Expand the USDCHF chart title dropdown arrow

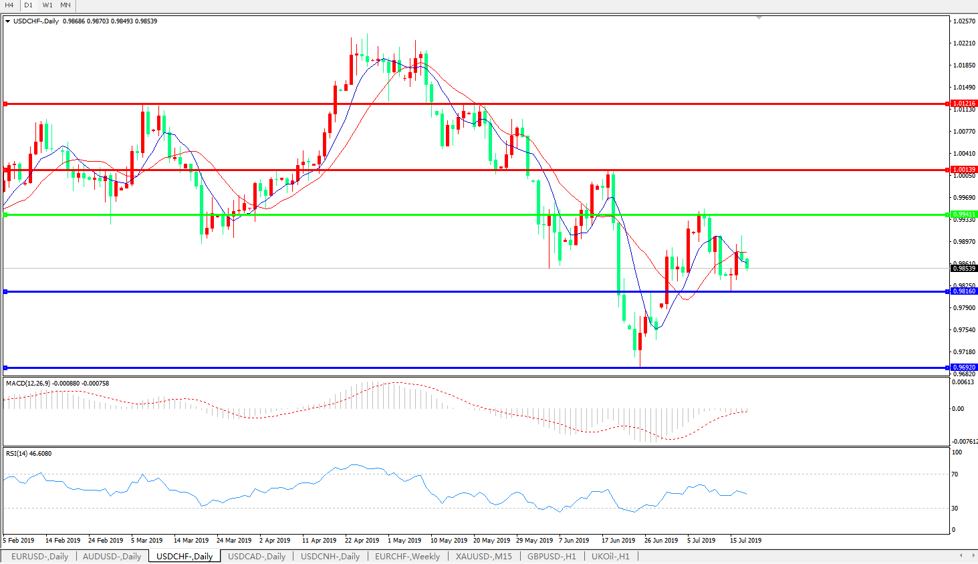click(x=8, y=21)
